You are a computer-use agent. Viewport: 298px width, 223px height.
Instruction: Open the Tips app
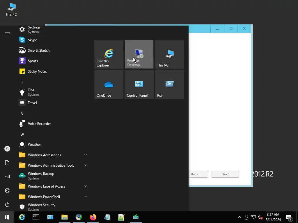click(x=52, y=92)
